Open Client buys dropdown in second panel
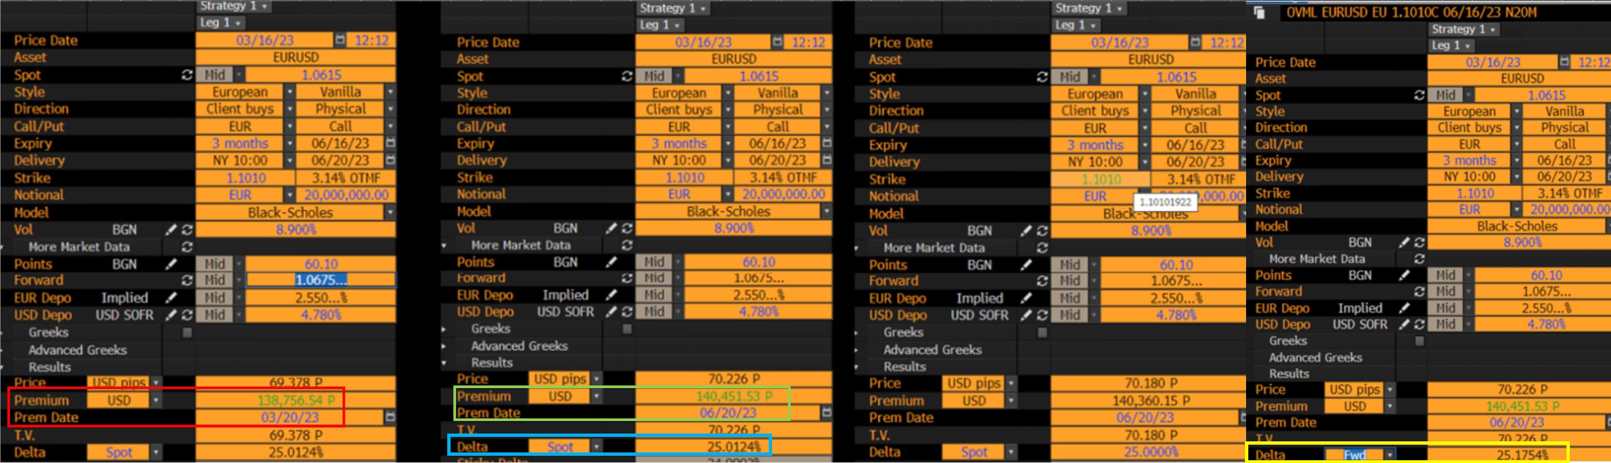This screenshot has height=463, width=1611. coord(728,110)
